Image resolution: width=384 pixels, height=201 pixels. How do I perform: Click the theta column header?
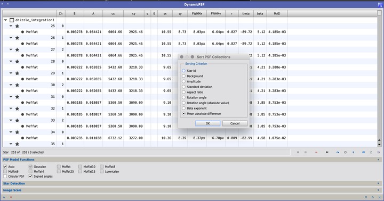point(246,14)
